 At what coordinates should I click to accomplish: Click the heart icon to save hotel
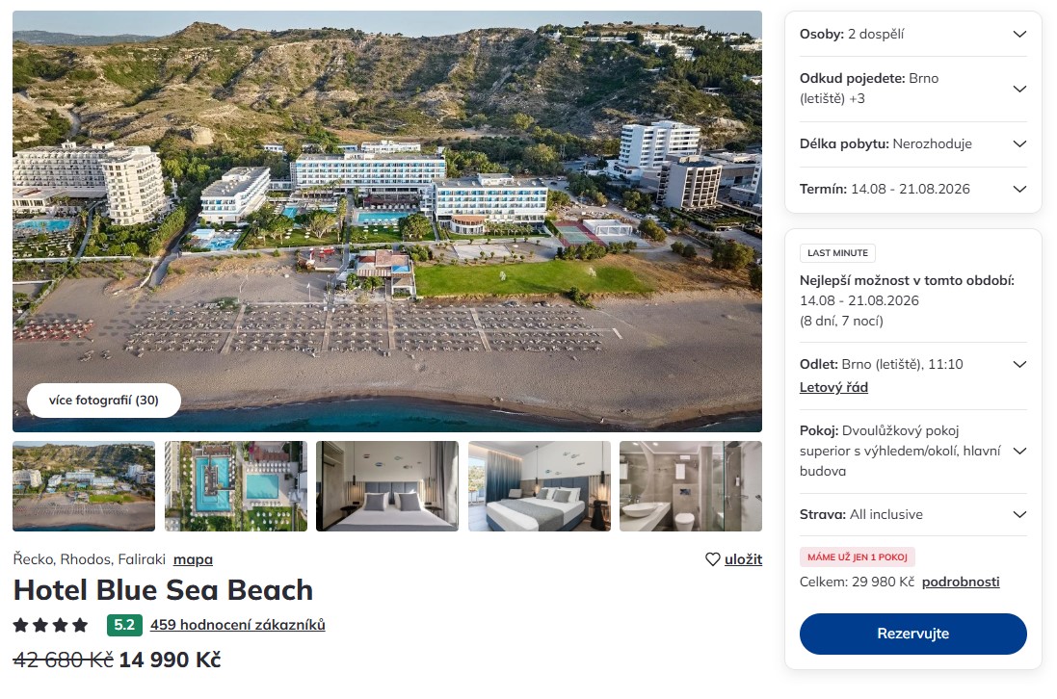coord(712,559)
